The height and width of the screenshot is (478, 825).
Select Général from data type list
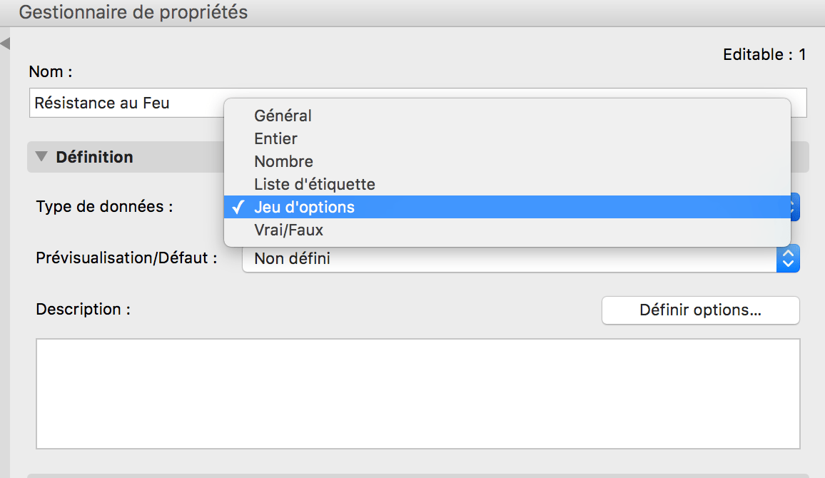[x=283, y=116]
